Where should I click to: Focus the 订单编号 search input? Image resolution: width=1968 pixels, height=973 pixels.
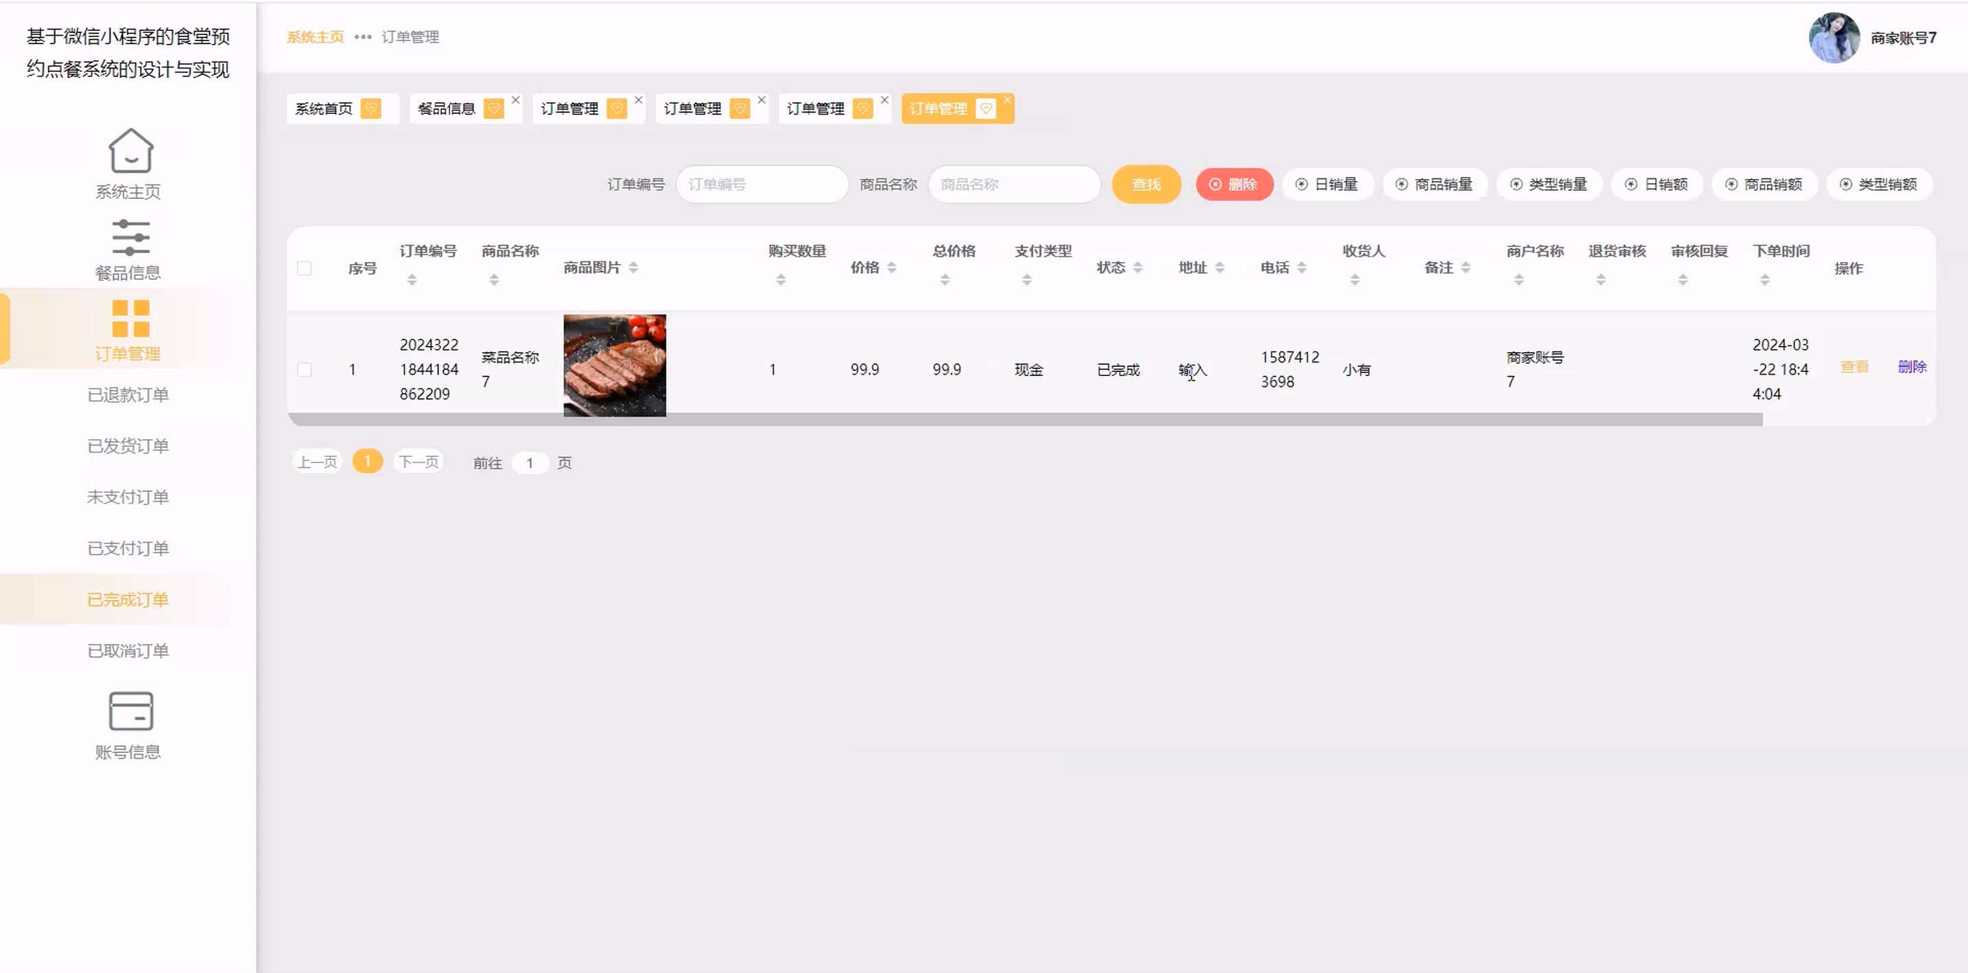coord(762,184)
